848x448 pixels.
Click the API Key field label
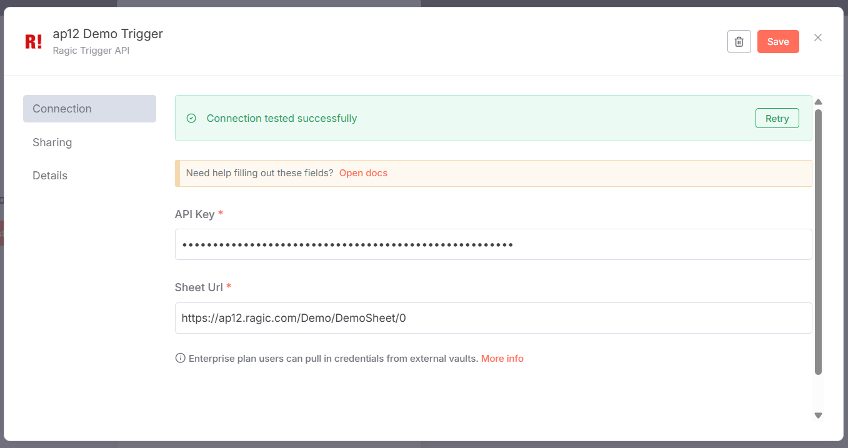click(x=194, y=214)
